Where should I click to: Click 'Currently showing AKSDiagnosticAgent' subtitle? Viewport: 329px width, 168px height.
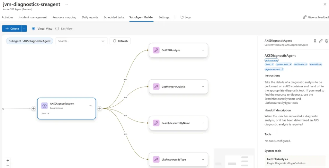point(286,45)
